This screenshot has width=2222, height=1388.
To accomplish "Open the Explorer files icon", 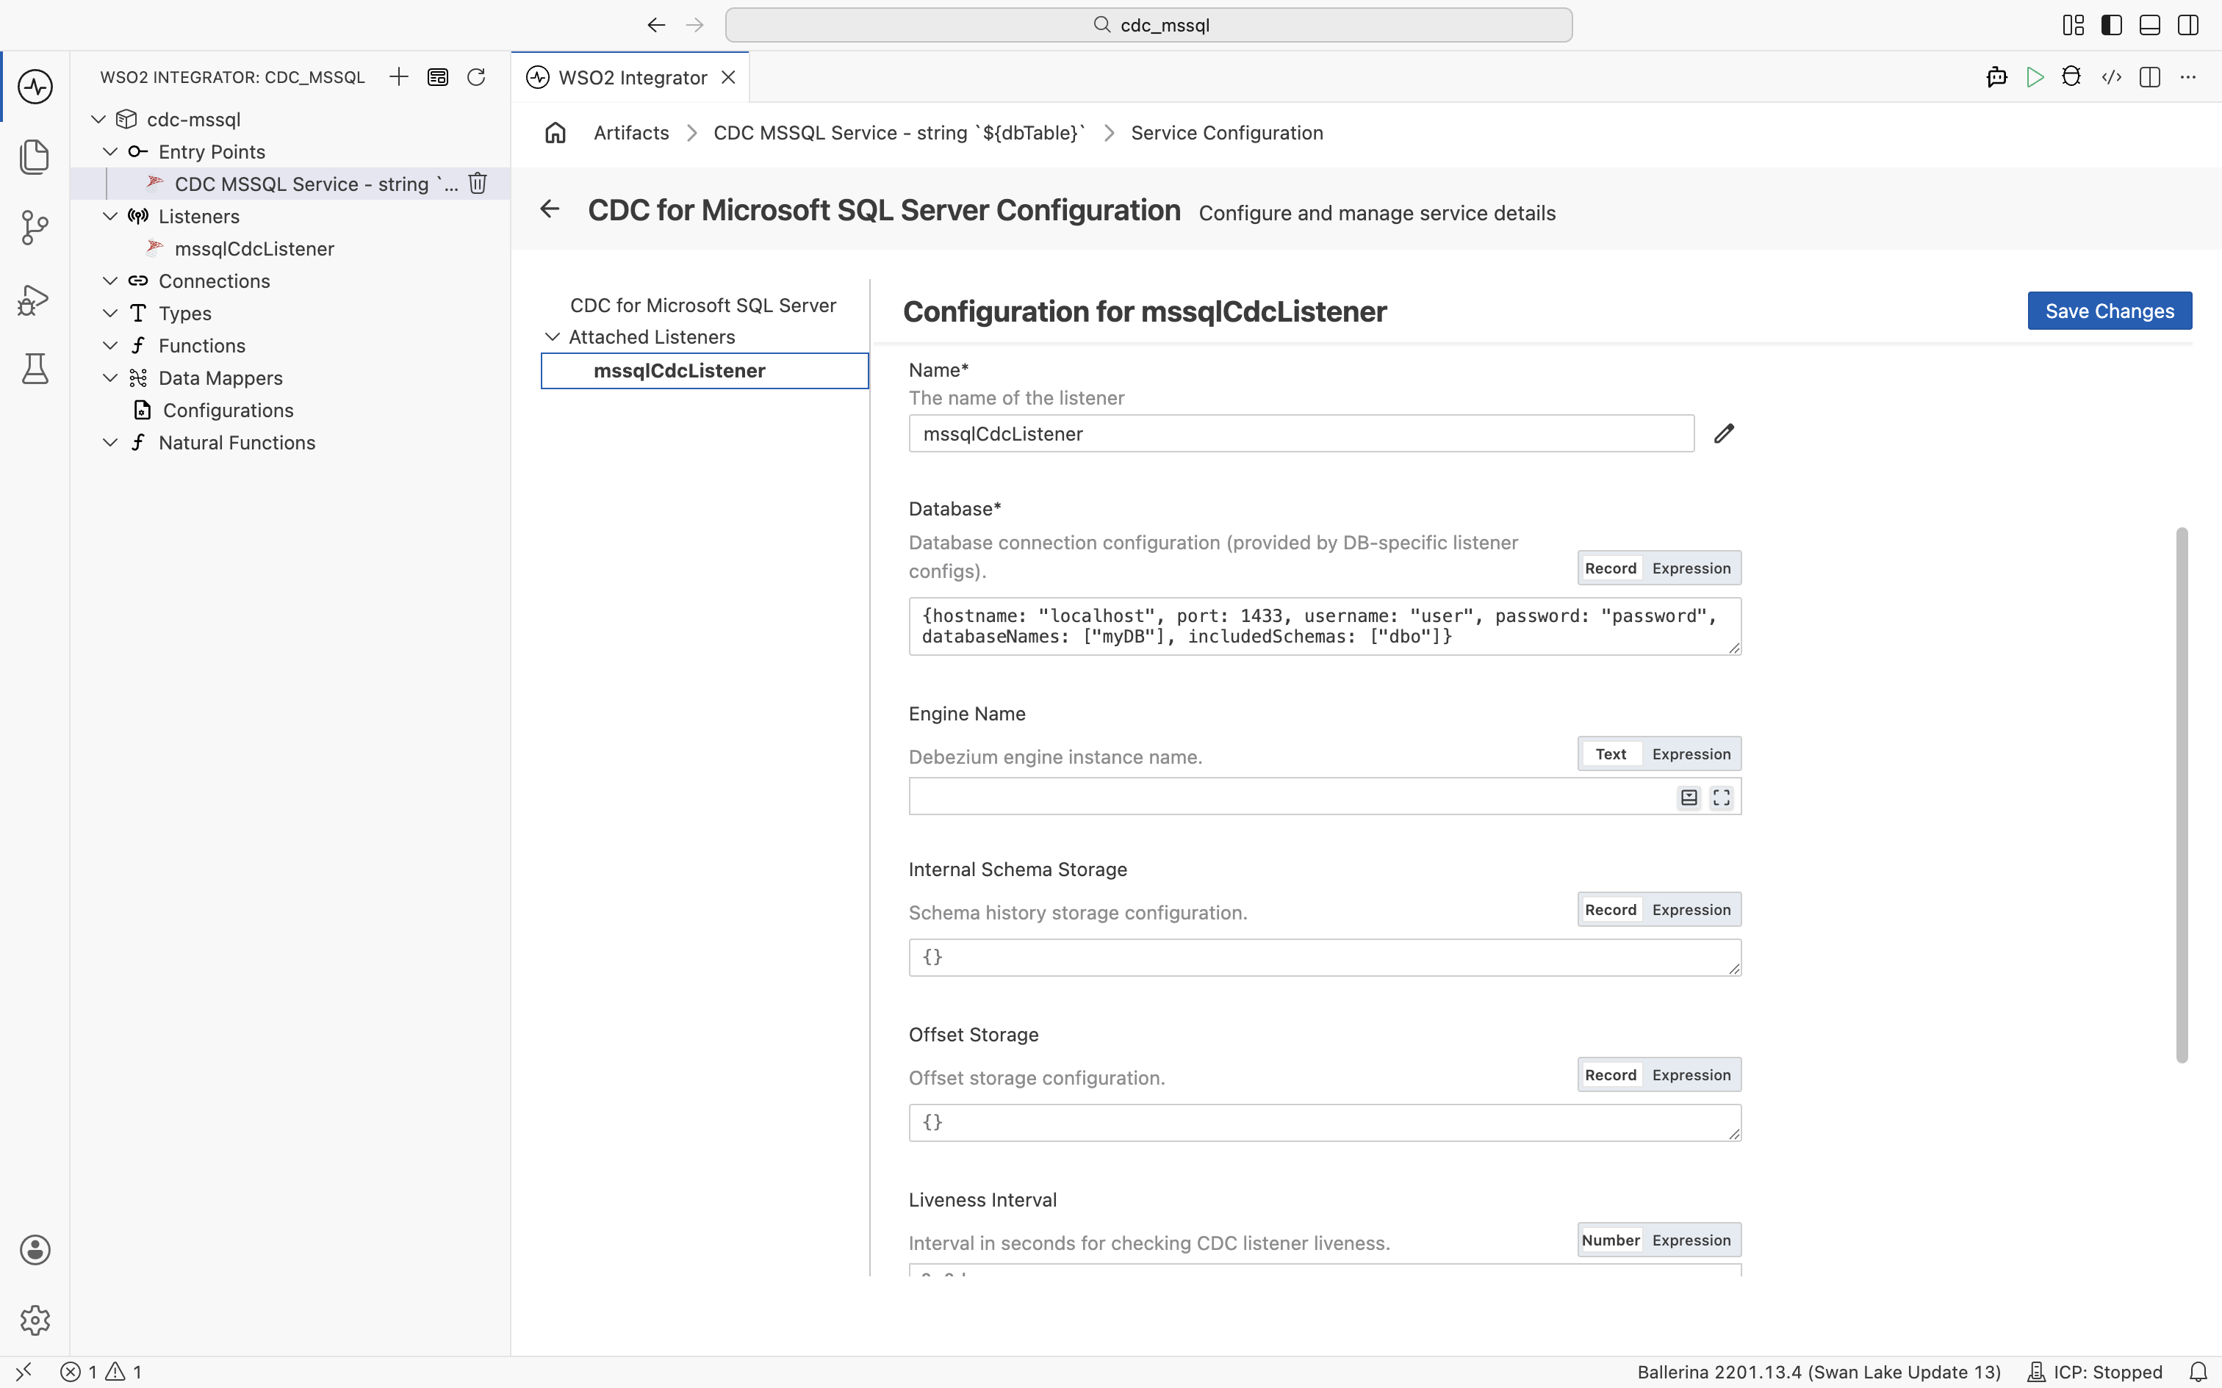I will (x=35, y=157).
